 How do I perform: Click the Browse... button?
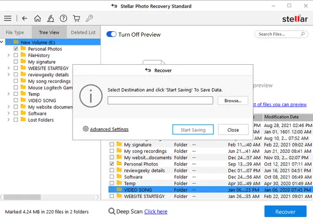click(x=233, y=100)
